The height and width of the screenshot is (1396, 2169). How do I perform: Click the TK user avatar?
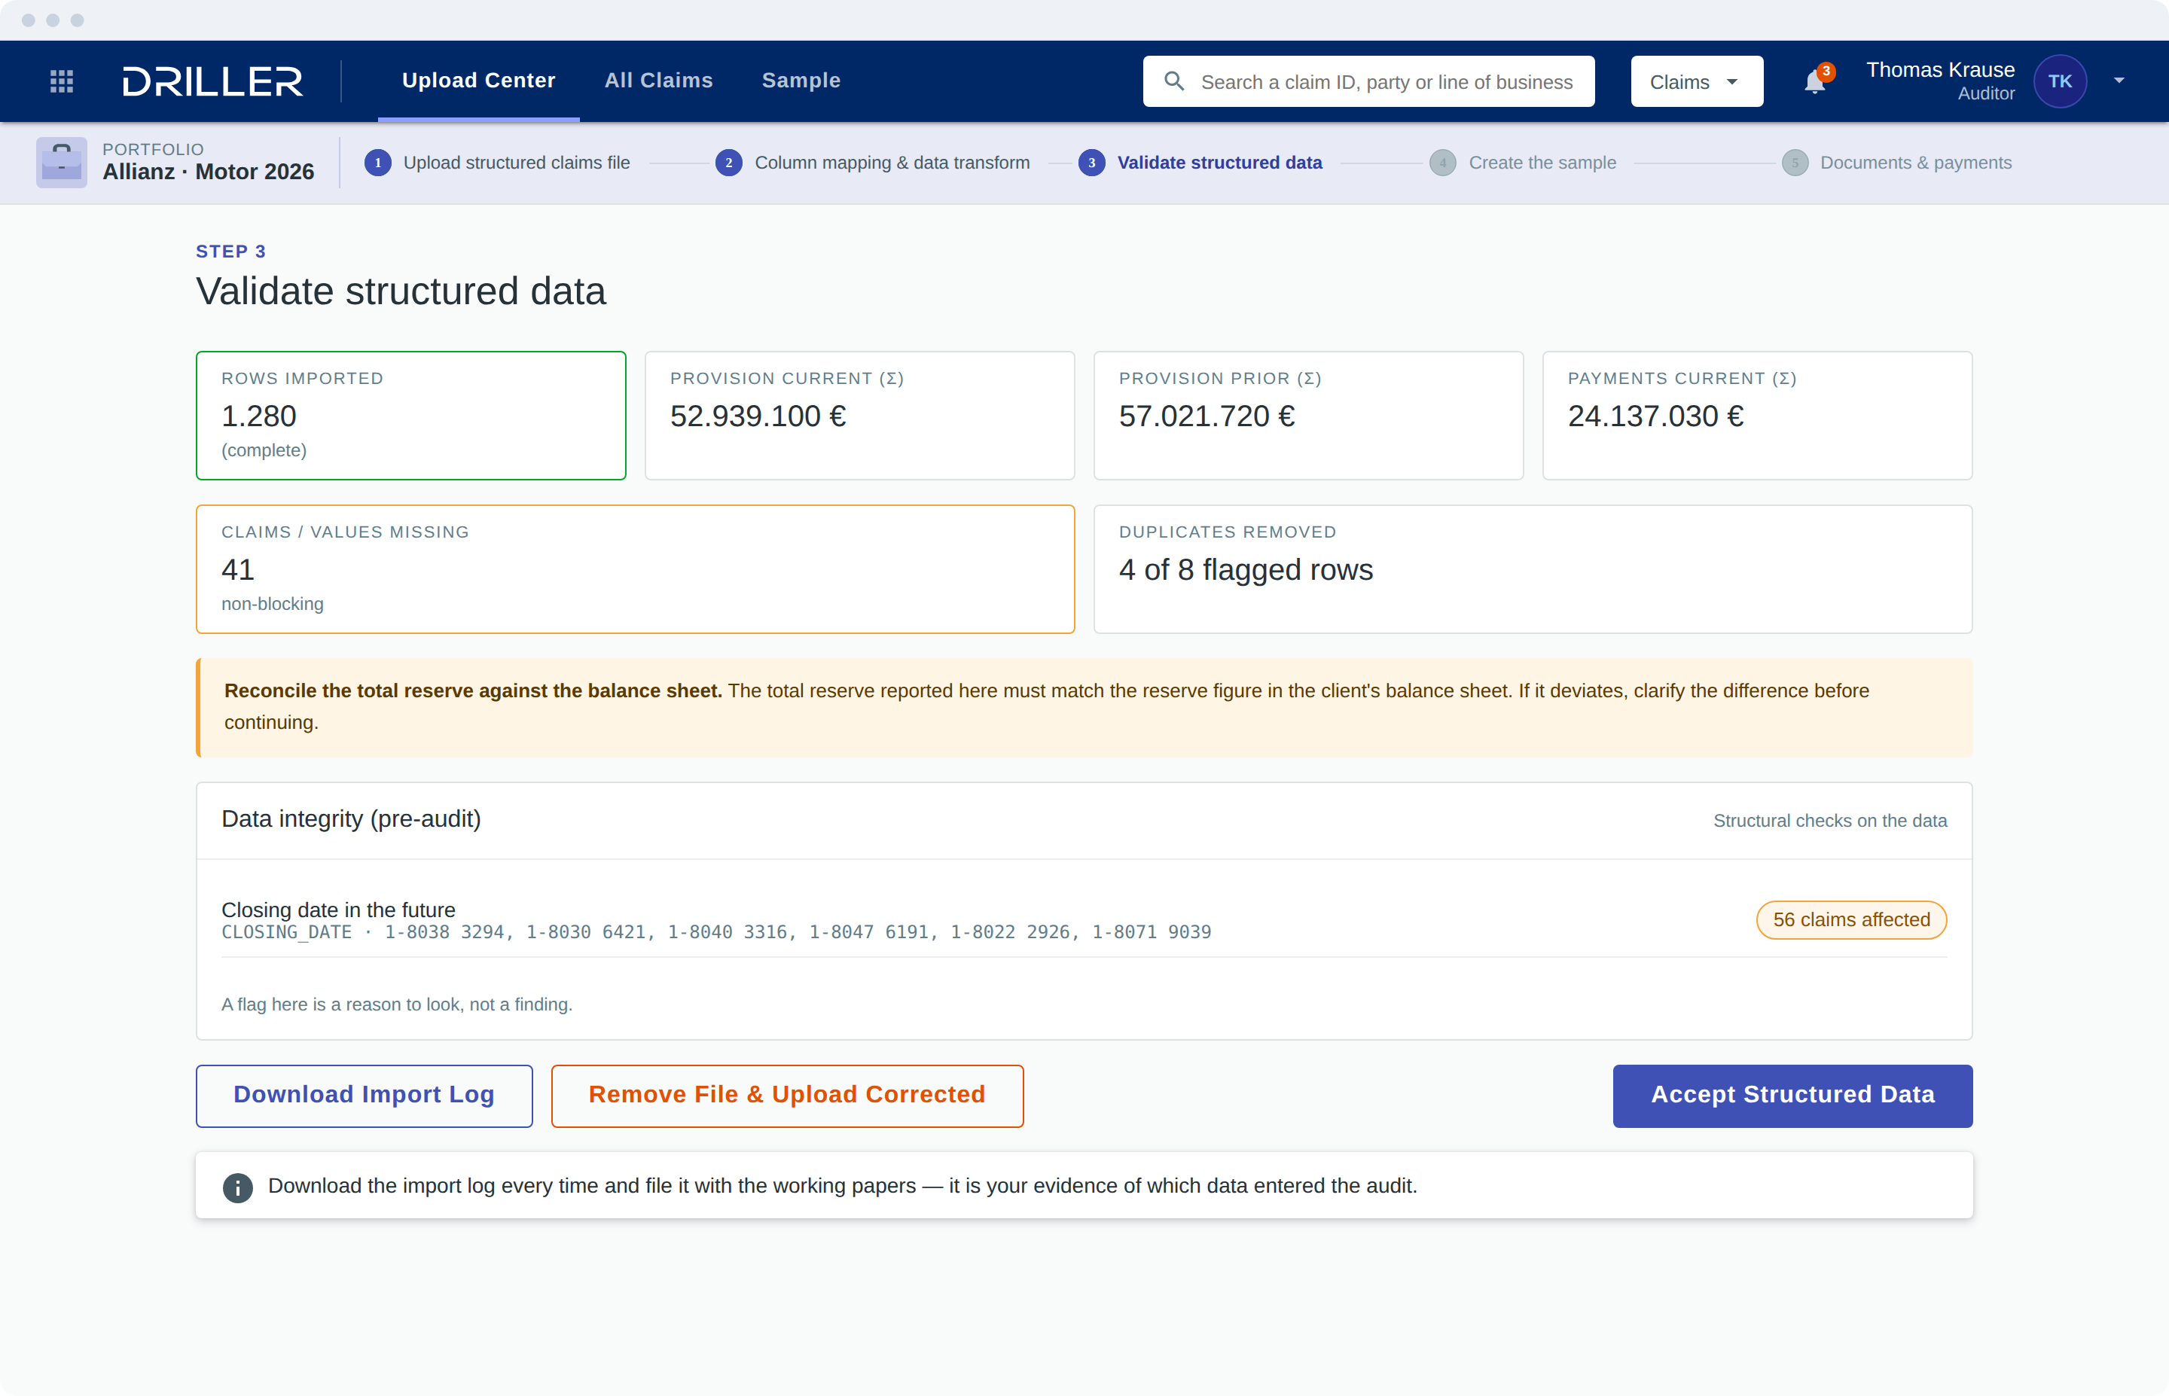point(2059,81)
